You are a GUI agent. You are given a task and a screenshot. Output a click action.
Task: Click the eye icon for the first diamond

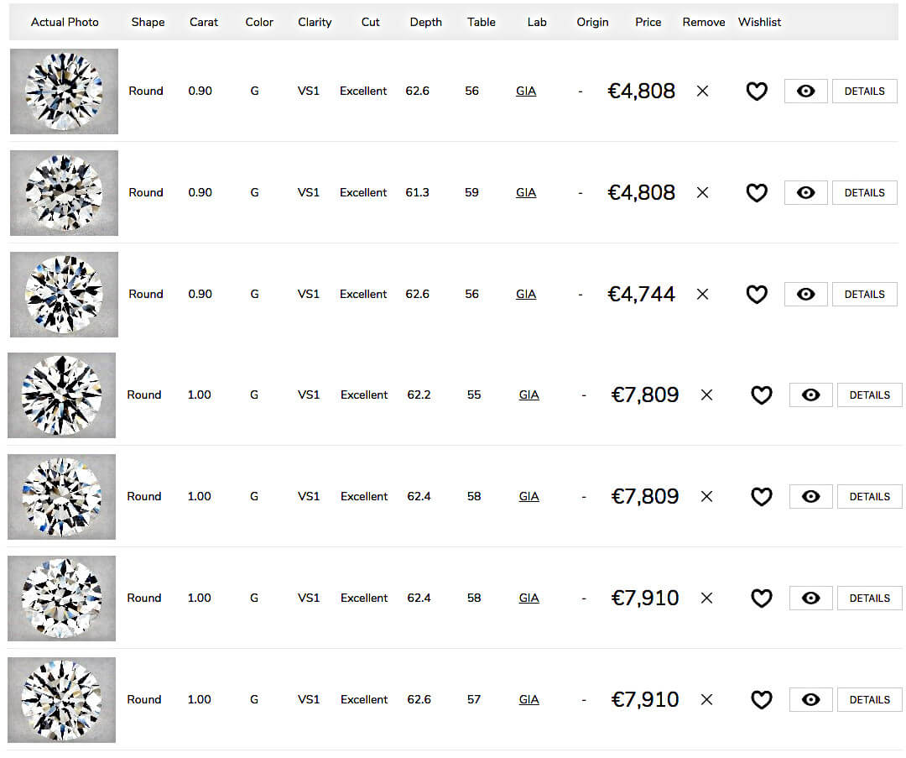(805, 91)
